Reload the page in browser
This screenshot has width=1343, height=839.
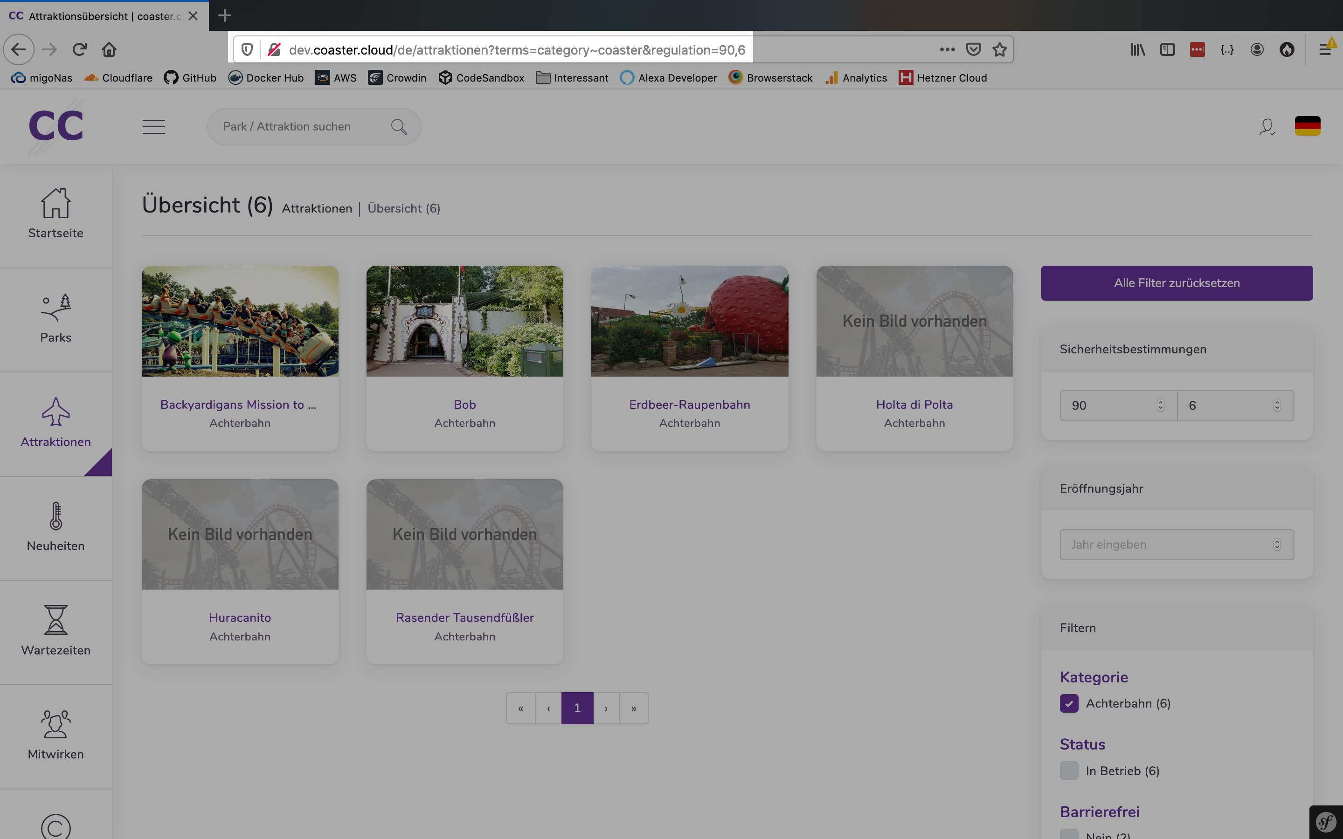point(79,50)
